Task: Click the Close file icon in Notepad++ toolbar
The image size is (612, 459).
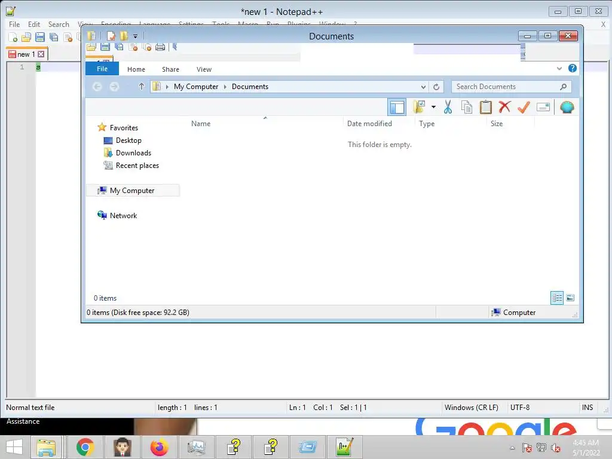Action: [68, 37]
